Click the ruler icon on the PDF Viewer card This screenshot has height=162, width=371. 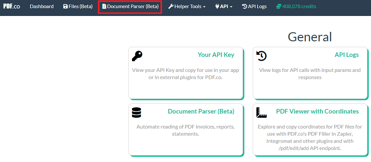261,113
